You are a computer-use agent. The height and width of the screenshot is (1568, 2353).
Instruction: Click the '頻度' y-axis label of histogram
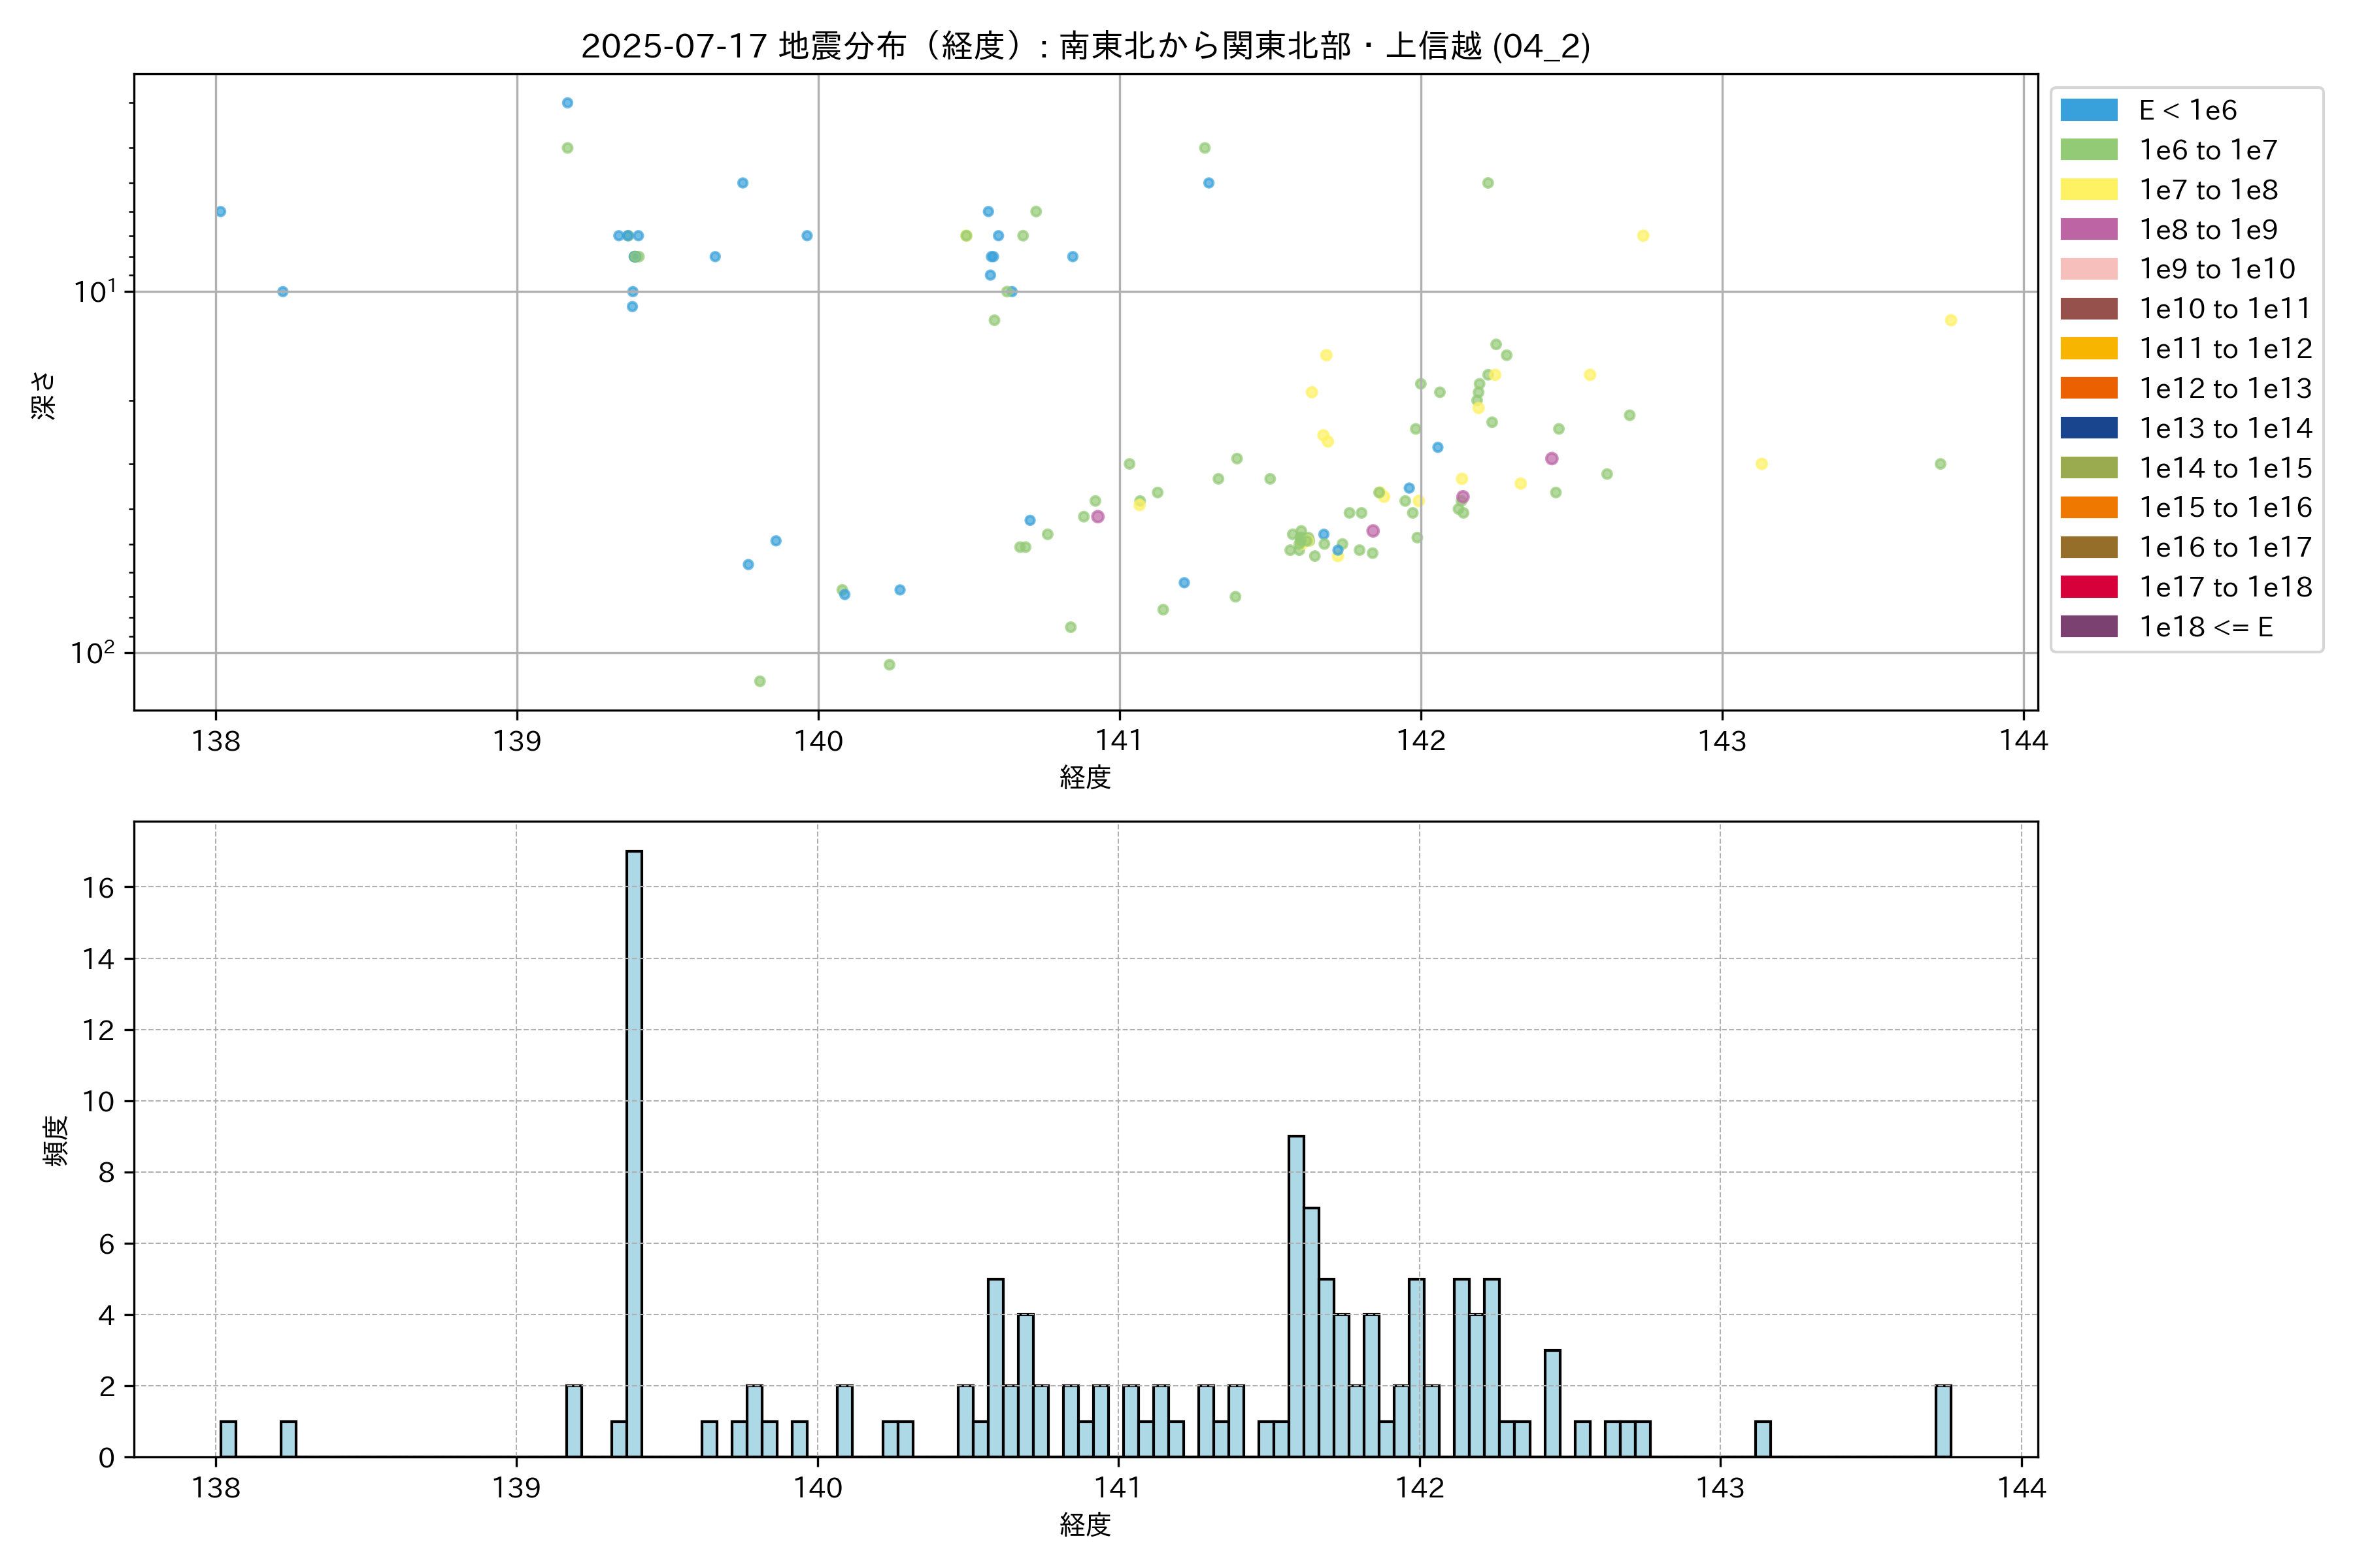pyautogui.click(x=56, y=1140)
